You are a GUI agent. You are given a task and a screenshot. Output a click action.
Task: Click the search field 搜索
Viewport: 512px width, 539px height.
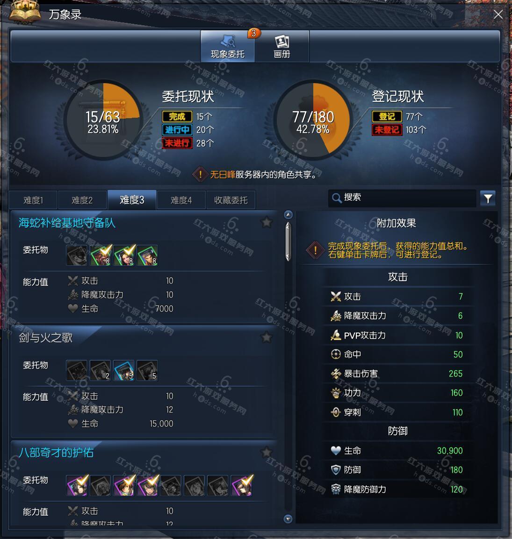402,198
